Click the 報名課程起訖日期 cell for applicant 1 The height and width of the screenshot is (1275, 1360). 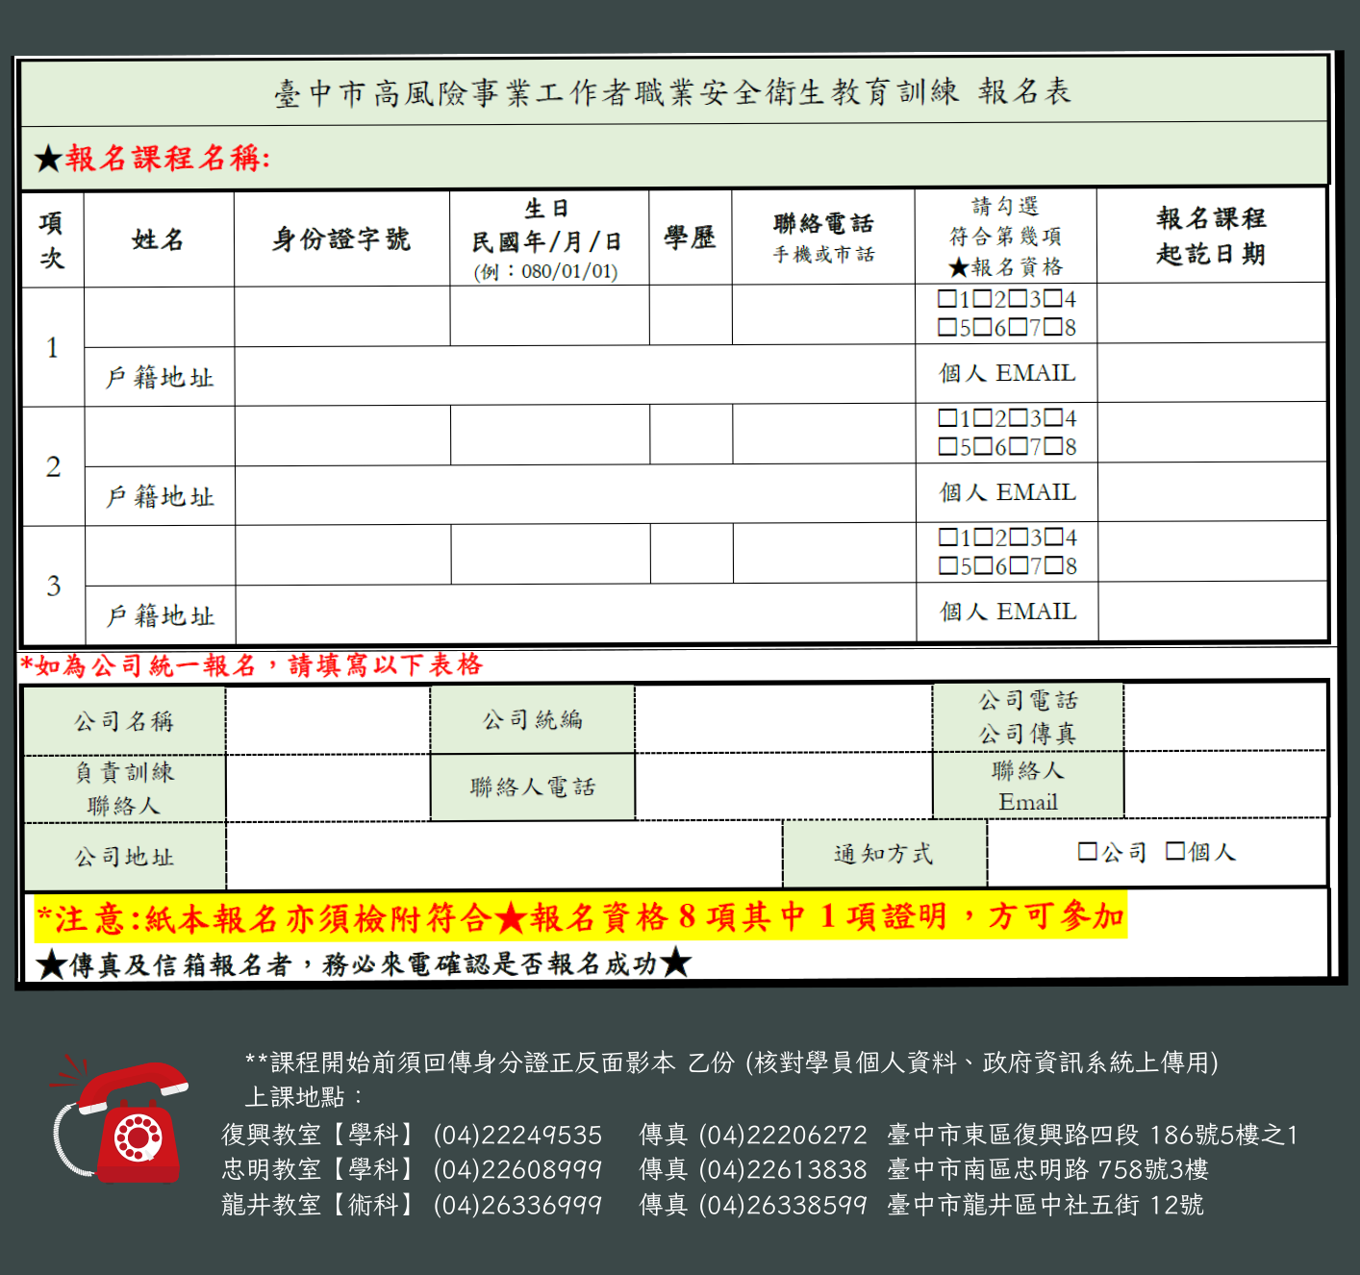pos(1212,313)
